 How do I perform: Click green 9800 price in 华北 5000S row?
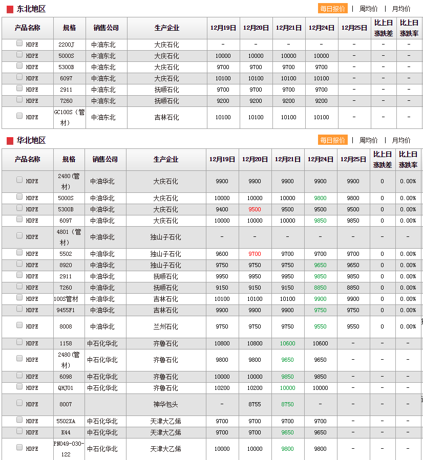(x=320, y=199)
